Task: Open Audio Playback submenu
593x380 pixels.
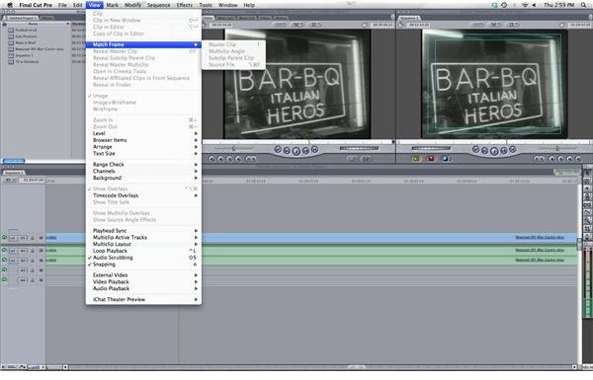Action: pos(143,288)
